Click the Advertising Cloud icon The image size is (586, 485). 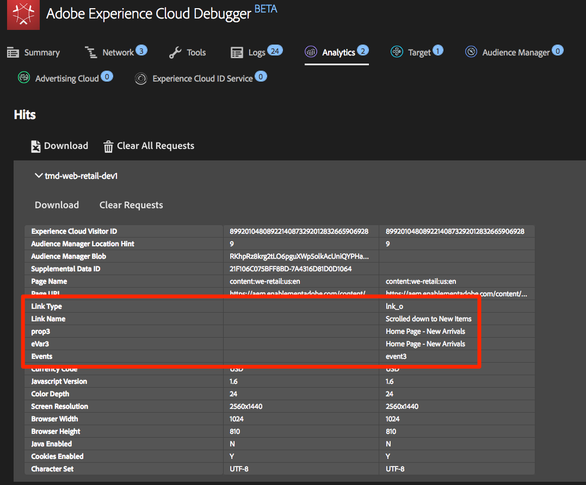24,78
